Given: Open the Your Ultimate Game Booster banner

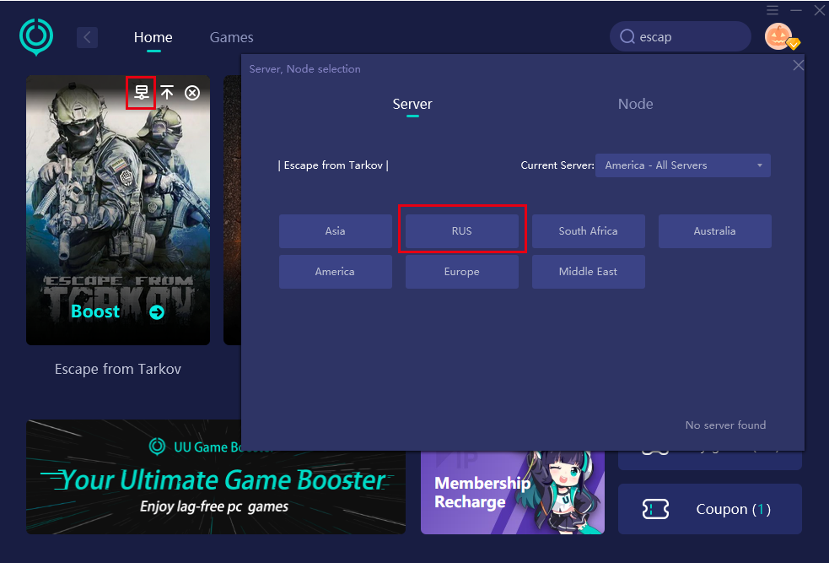Looking at the screenshot, I should point(216,477).
